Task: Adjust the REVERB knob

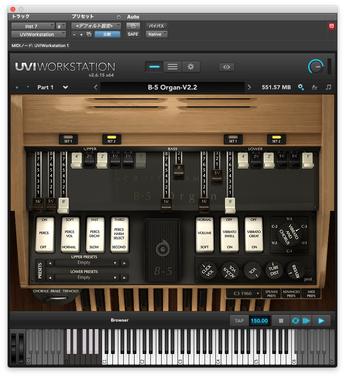Action: click(x=294, y=270)
